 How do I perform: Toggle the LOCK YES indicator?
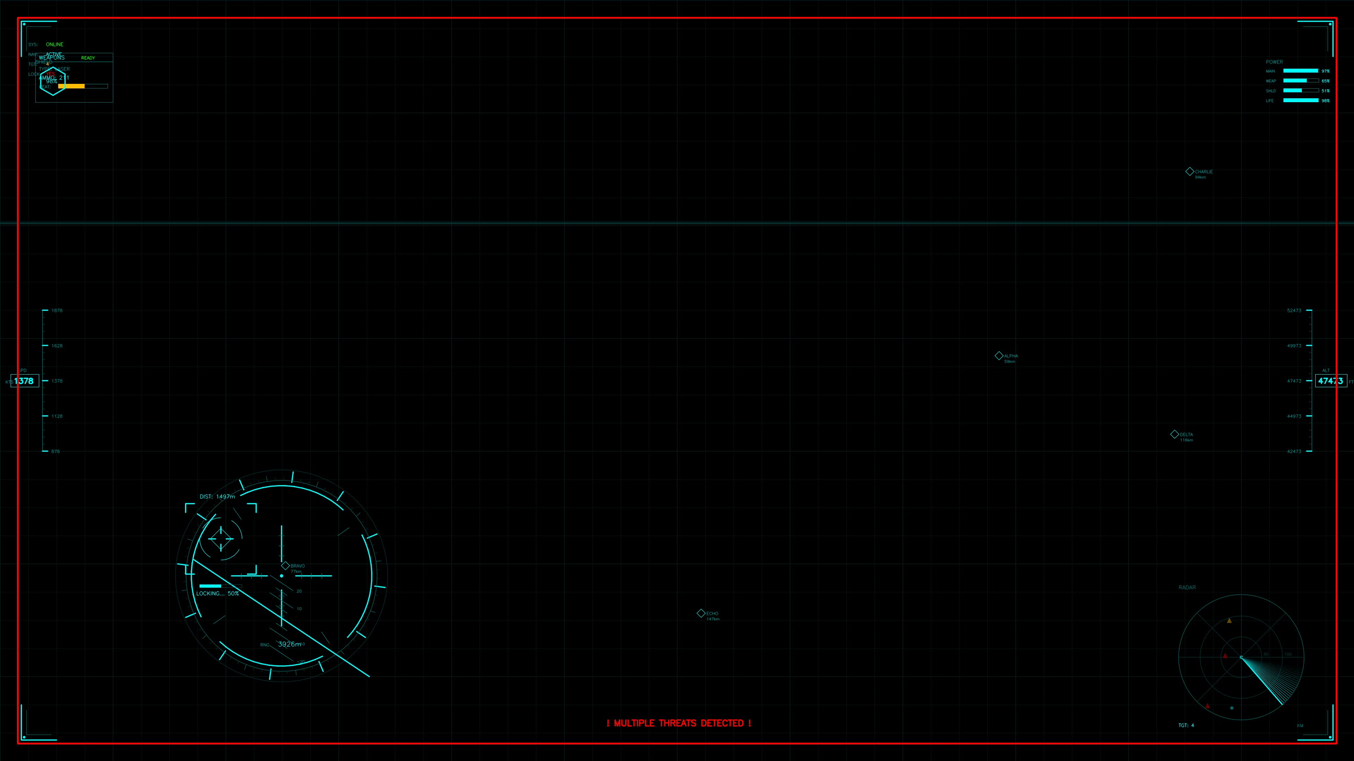coord(50,74)
